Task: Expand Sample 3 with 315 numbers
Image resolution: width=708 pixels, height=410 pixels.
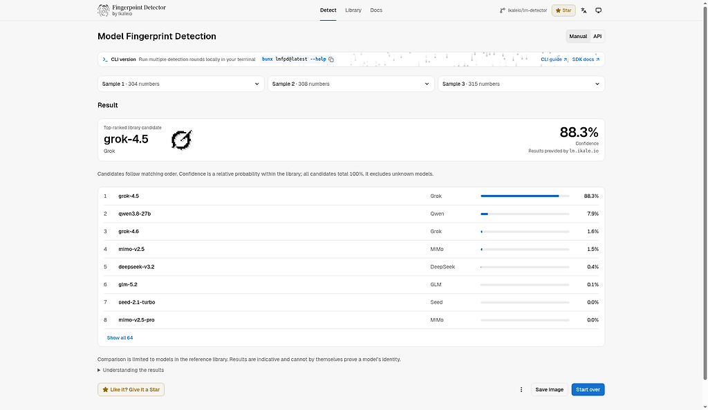Action: pos(521,84)
